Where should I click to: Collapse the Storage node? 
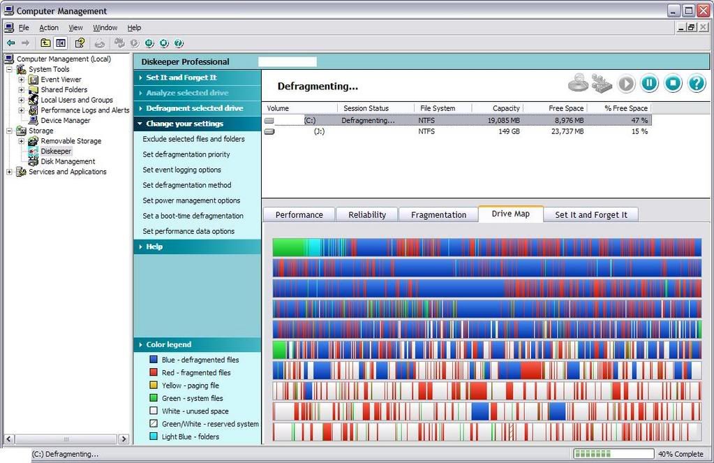coord(9,131)
